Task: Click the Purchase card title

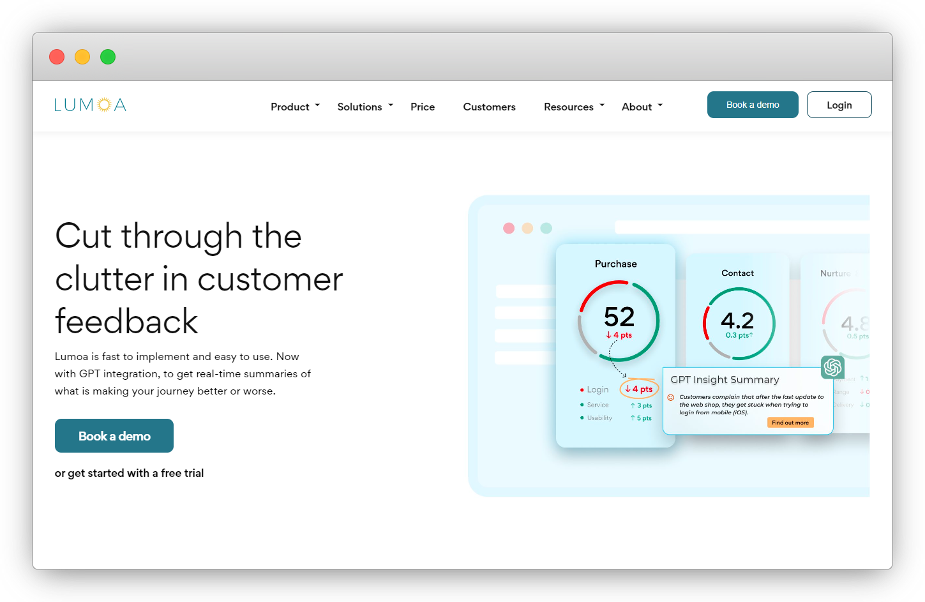Action: tap(615, 264)
